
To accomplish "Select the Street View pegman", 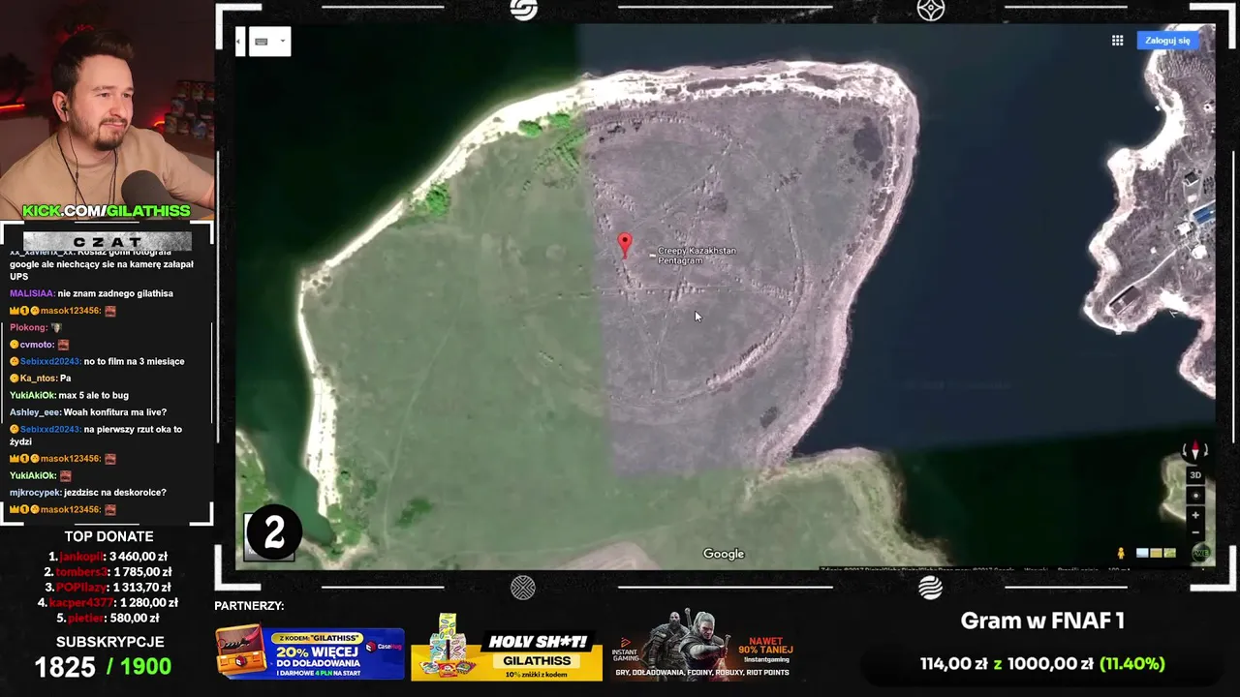I will click(1121, 554).
